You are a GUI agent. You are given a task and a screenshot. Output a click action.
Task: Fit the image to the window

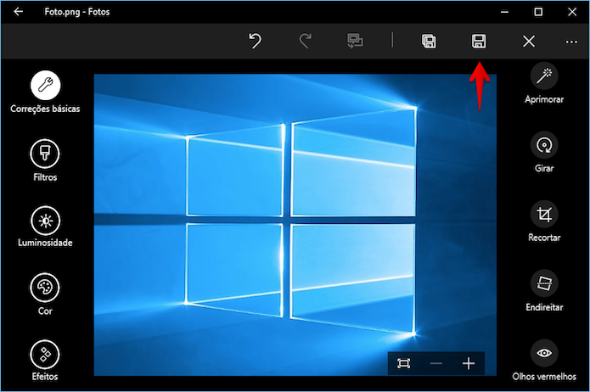[404, 363]
